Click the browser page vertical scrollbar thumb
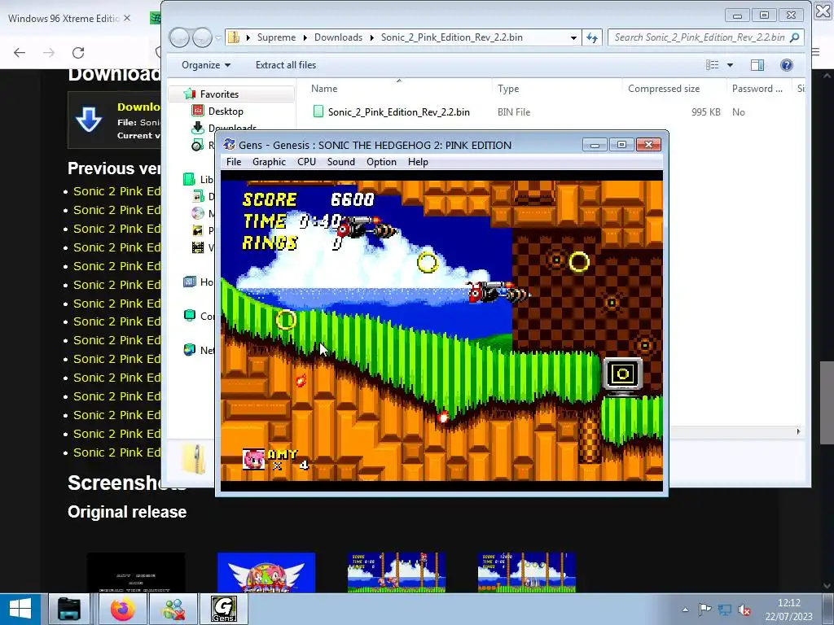 click(x=827, y=402)
